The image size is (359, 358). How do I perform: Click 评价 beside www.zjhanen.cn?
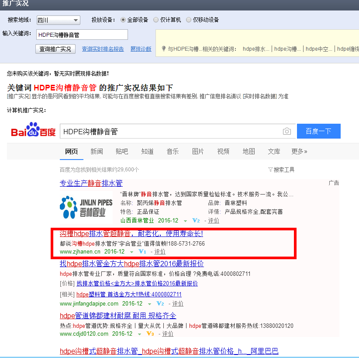pyautogui.click(x=160, y=252)
